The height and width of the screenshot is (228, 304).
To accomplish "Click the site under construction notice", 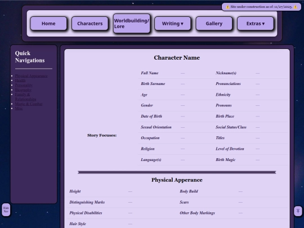I will pyautogui.click(x=261, y=7).
